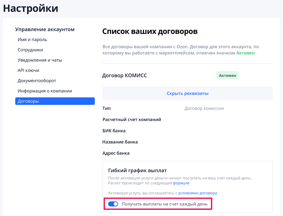Select «API ключи» menu item

tap(28, 71)
